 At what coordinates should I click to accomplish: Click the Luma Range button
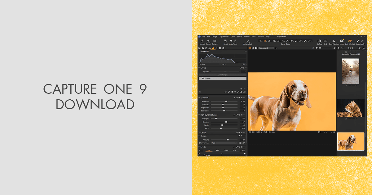[x=223, y=74]
